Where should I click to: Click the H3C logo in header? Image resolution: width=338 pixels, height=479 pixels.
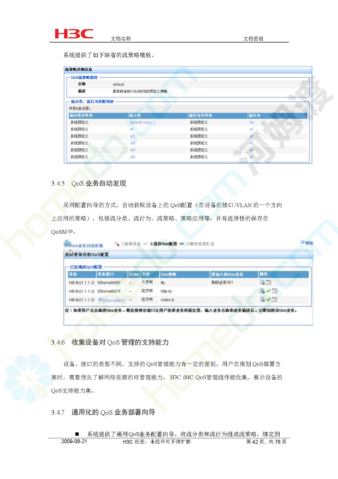pos(74,34)
